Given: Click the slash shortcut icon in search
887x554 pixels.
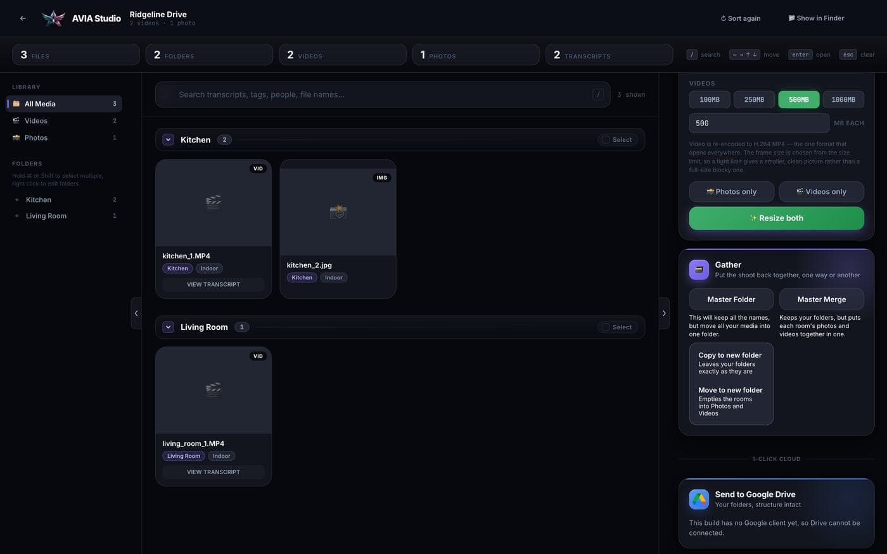Looking at the screenshot, I should tap(598, 94).
